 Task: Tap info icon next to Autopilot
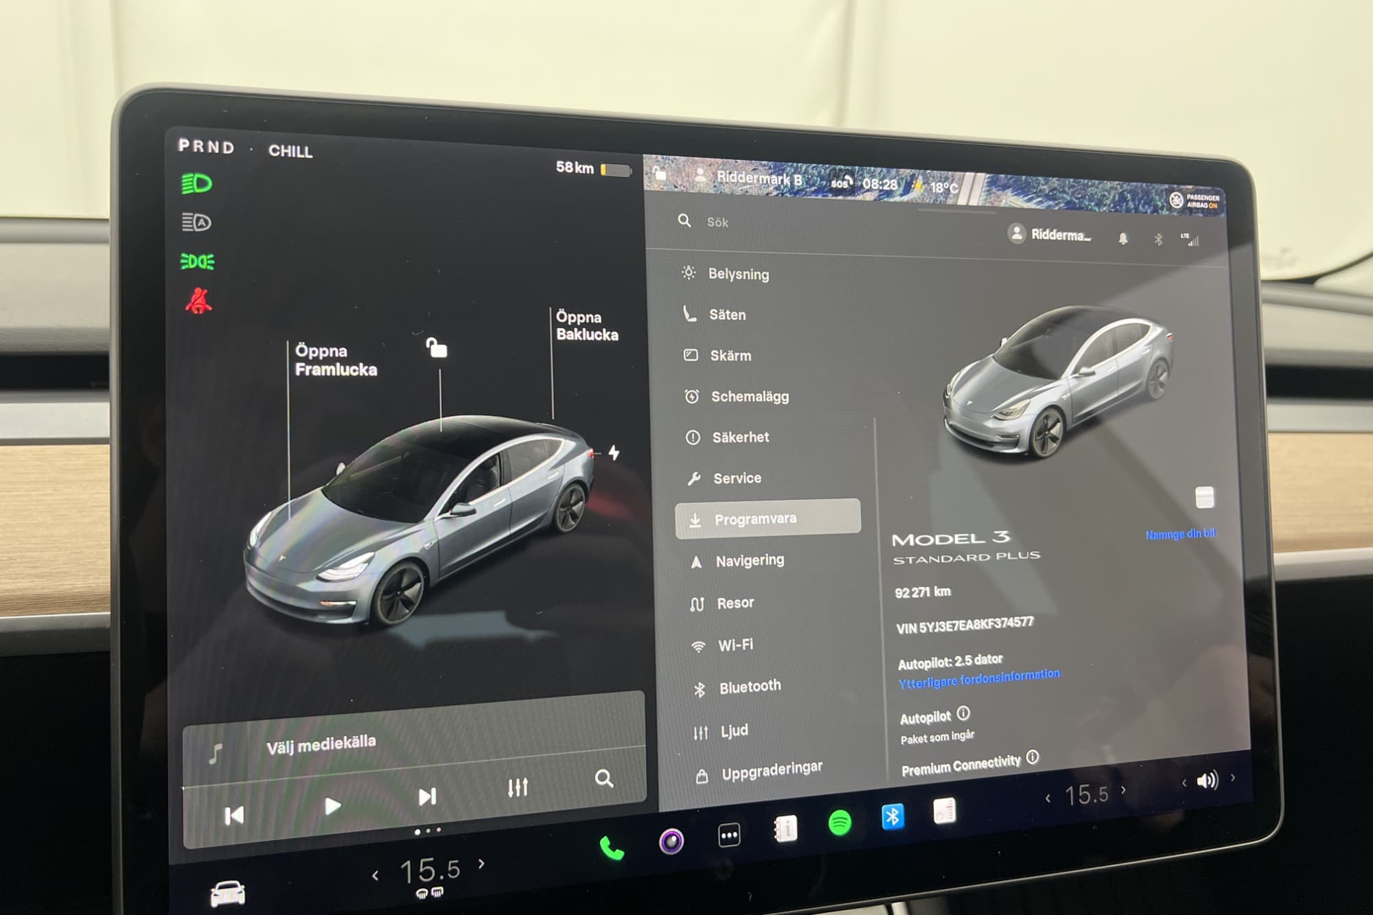[x=963, y=714]
